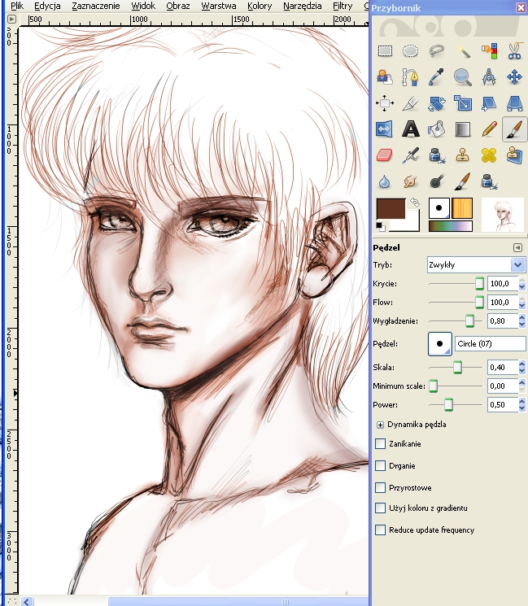The height and width of the screenshot is (606, 528).
Task: Open the Filtry menu
Action: [342, 6]
